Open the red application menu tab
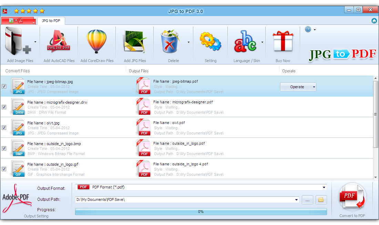Image resolution: width=379 pixels, height=225 pixels. tap(19, 21)
